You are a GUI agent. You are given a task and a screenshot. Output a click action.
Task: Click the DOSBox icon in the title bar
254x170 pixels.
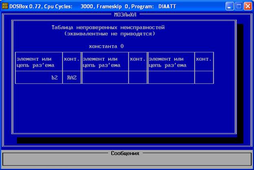(x=5, y=6)
